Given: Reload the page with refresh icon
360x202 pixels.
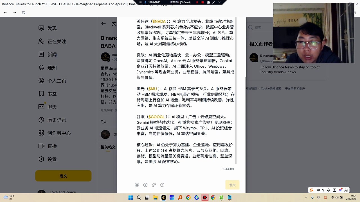Looking at the screenshot, I should coord(24,13).
